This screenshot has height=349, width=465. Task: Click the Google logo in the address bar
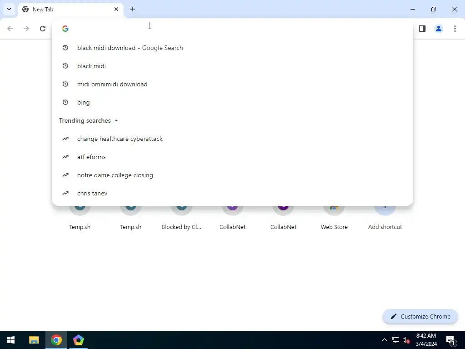[x=65, y=29]
